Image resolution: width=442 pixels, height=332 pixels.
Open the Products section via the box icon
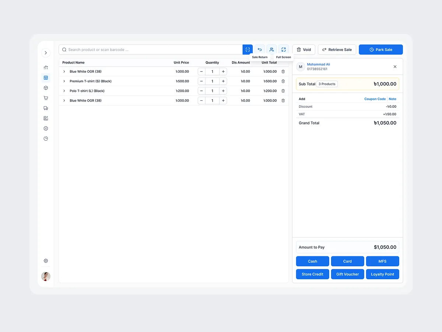46,88
